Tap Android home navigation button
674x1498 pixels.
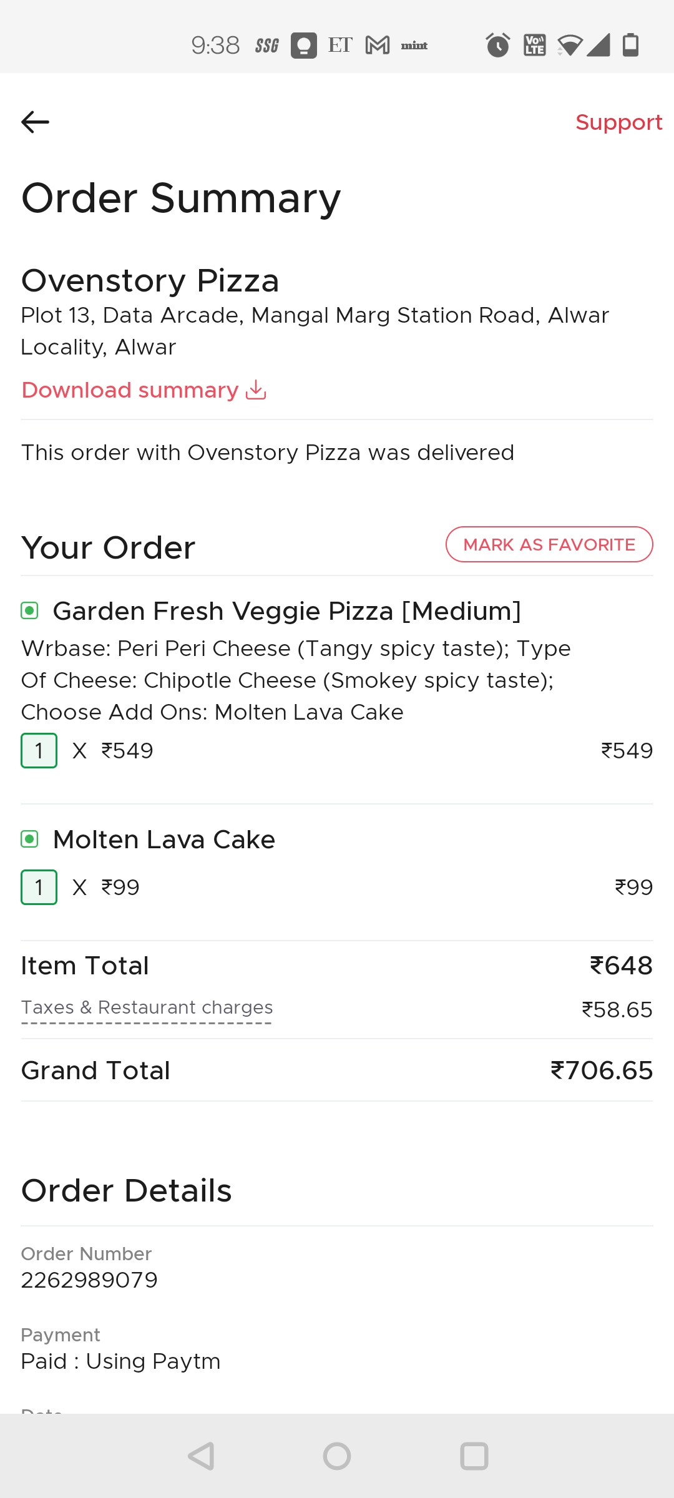[x=337, y=1456]
